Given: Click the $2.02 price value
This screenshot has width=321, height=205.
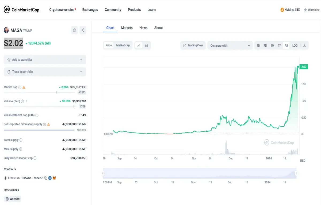Looking at the screenshot, I should (x=13, y=43).
